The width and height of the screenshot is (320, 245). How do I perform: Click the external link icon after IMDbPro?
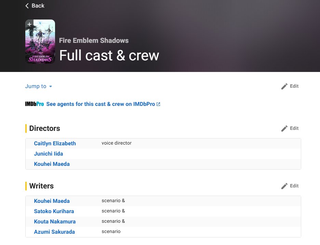158,104
